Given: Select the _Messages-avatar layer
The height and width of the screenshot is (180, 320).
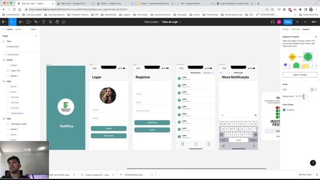Looking at the screenshot, I should (x=18, y=124).
